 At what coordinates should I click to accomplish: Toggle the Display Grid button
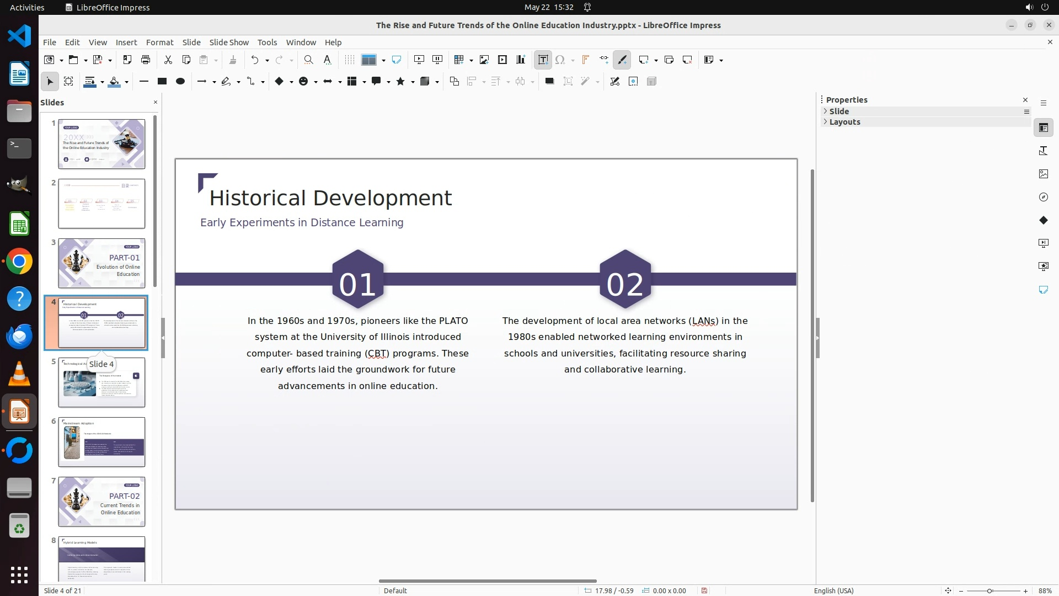[349, 60]
